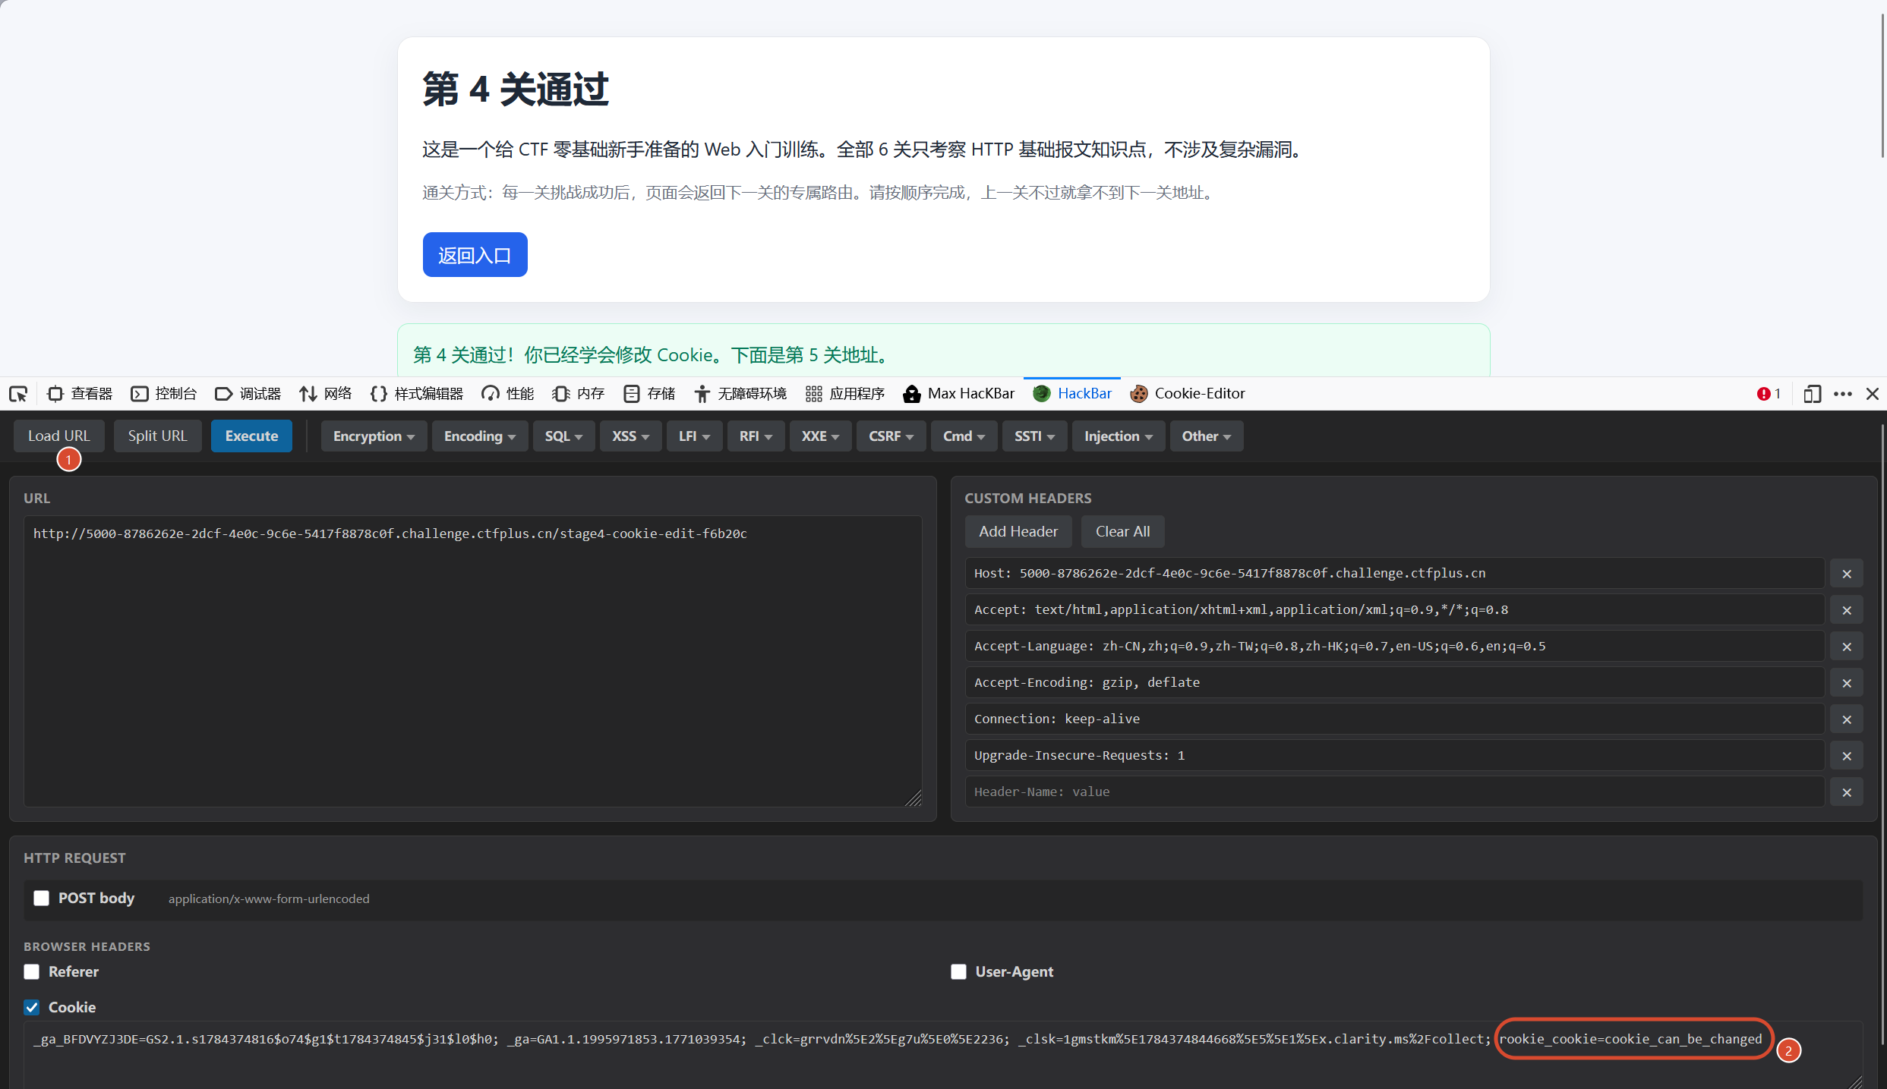
Task: Open the XSS dropdown menu
Action: pos(630,436)
